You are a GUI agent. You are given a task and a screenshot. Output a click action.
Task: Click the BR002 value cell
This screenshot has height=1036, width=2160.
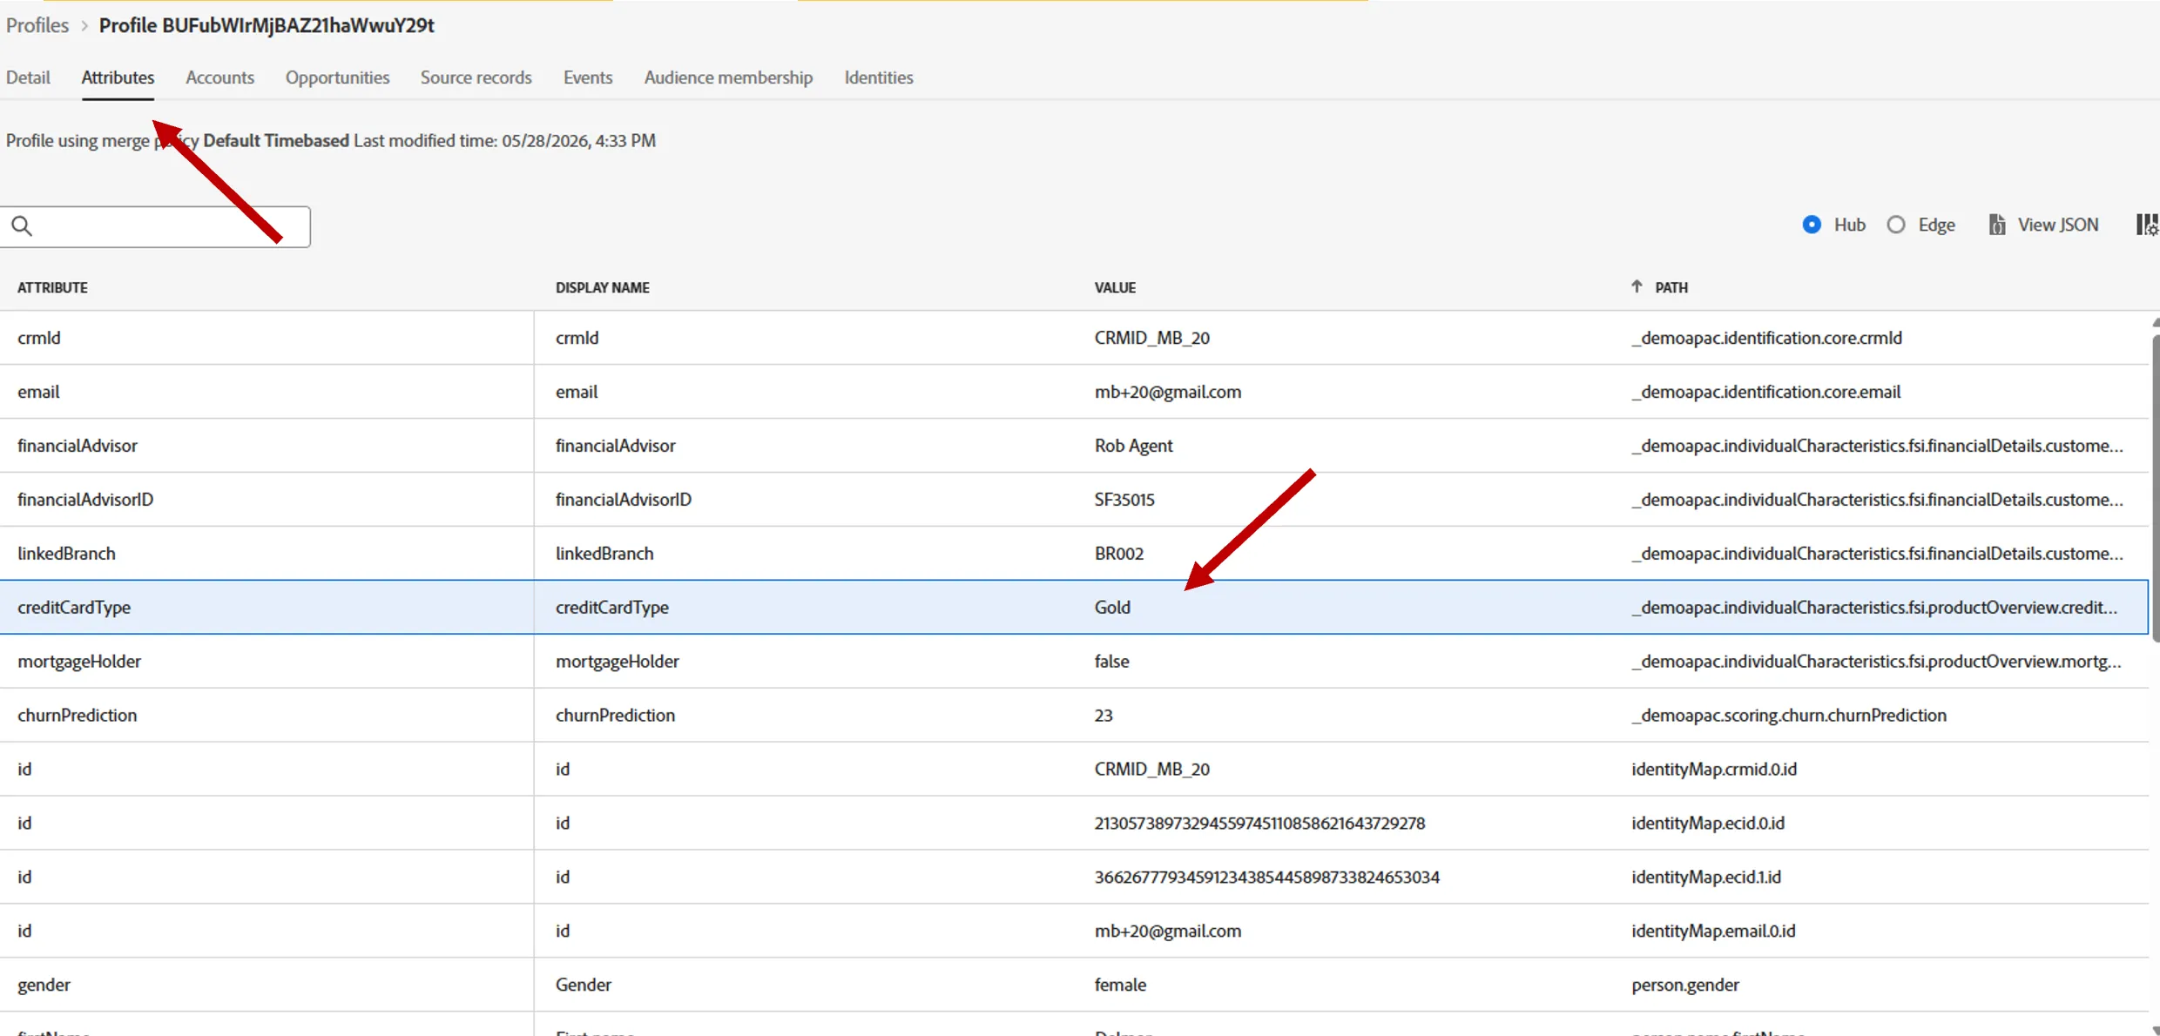tap(1119, 554)
